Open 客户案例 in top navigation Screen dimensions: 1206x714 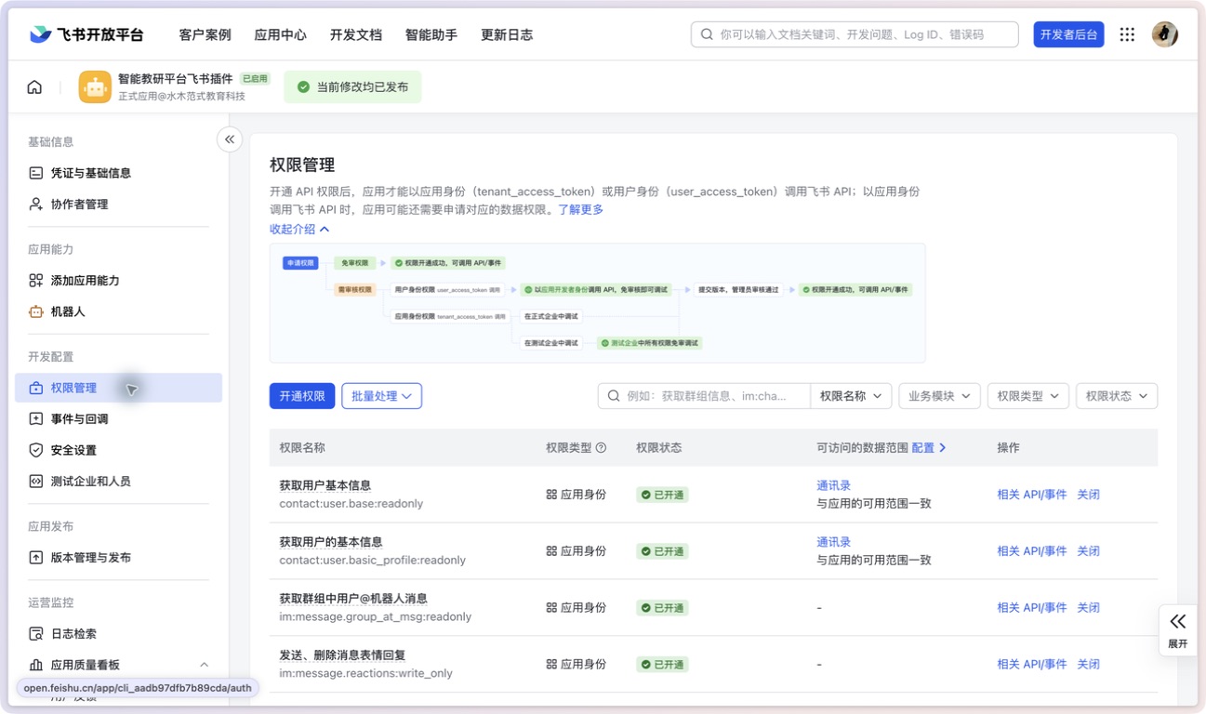pos(205,34)
